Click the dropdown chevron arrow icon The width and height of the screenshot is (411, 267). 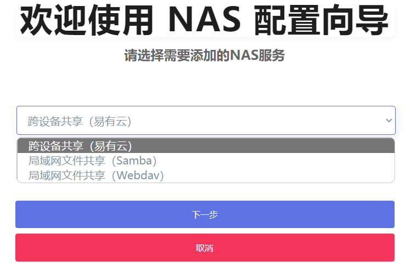pos(389,121)
